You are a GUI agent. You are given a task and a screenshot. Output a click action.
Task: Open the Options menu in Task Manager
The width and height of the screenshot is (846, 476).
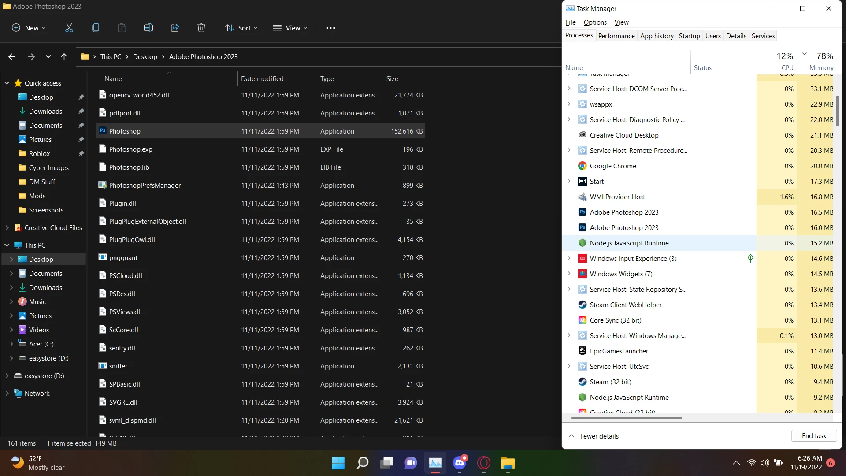(x=595, y=22)
